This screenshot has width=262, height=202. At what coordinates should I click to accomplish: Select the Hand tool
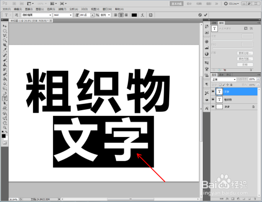click(5, 123)
